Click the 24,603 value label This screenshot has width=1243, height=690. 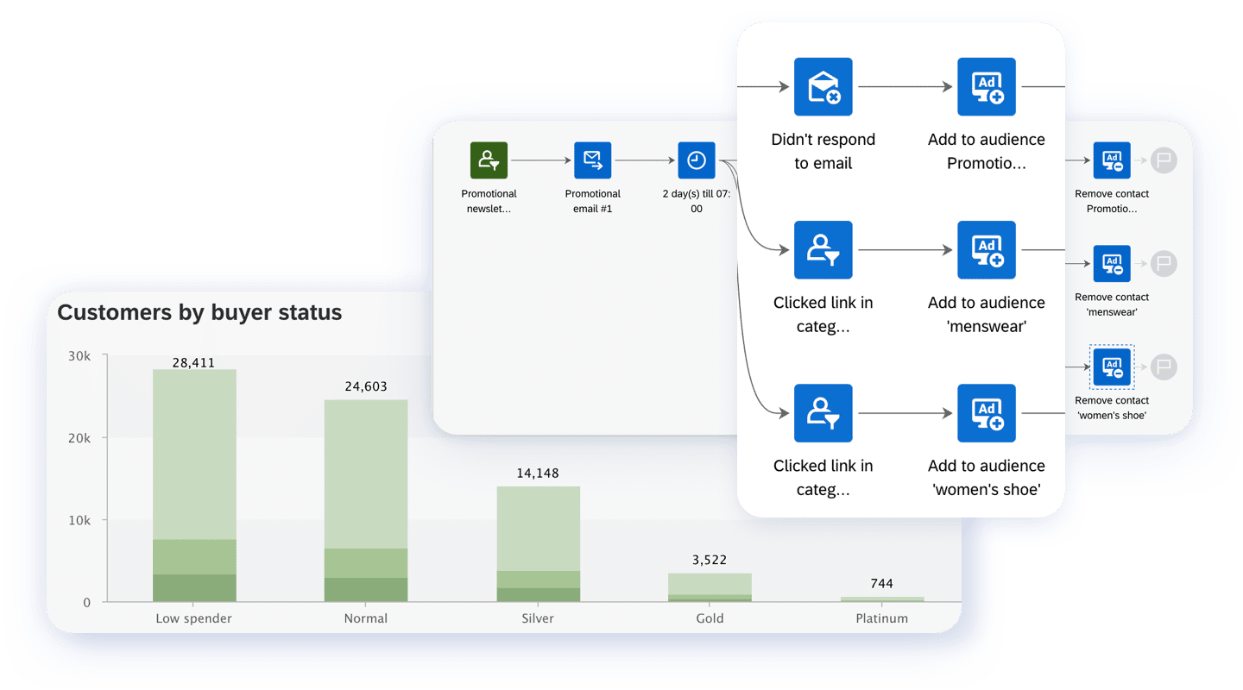366,386
